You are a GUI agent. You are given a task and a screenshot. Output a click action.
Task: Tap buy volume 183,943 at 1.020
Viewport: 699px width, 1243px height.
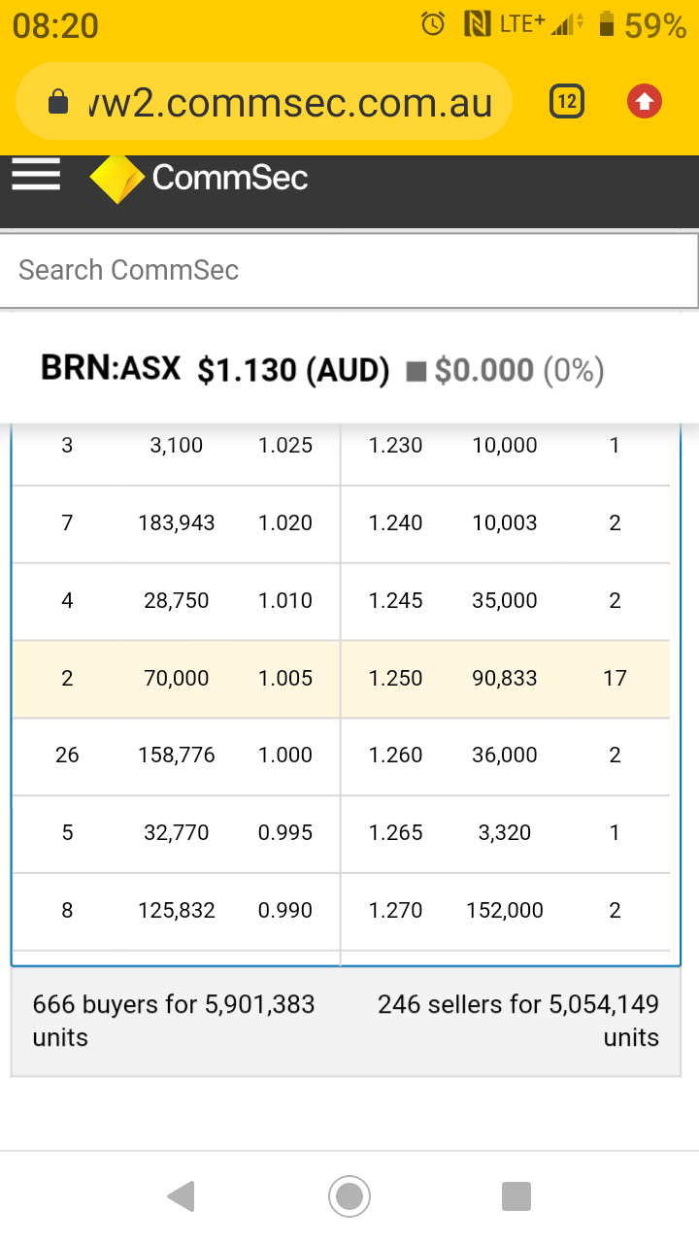click(x=177, y=522)
